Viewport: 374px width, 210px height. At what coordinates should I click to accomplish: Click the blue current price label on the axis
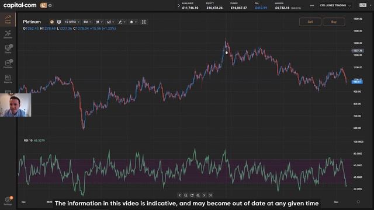tap(357, 82)
